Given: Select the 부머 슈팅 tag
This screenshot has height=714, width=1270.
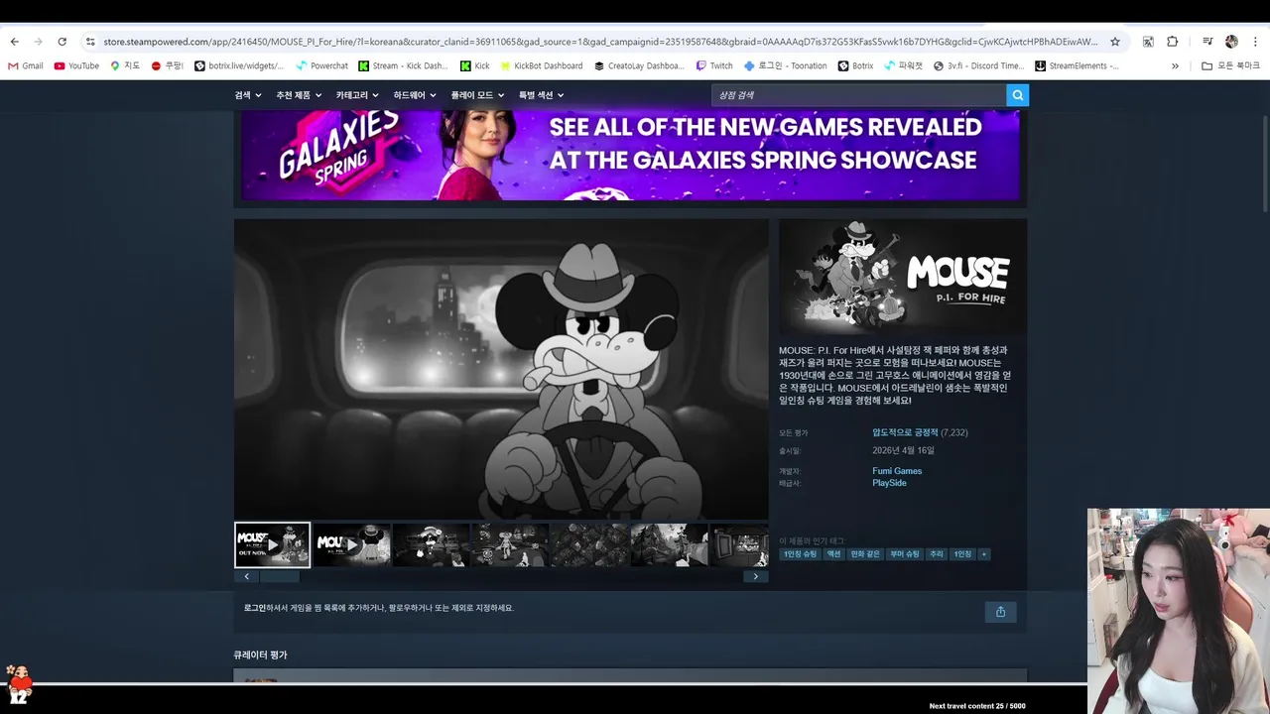Looking at the screenshot, I should point(905,554).
